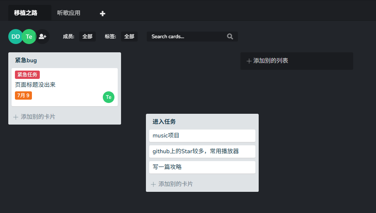376x213 pixels.
Task: Open the 成员 filter dropdown 全部
Action: pos(87,37)
